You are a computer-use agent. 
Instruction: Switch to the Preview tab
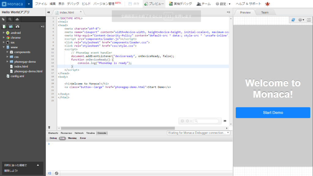pyautogui.click(x=245, y=12)
